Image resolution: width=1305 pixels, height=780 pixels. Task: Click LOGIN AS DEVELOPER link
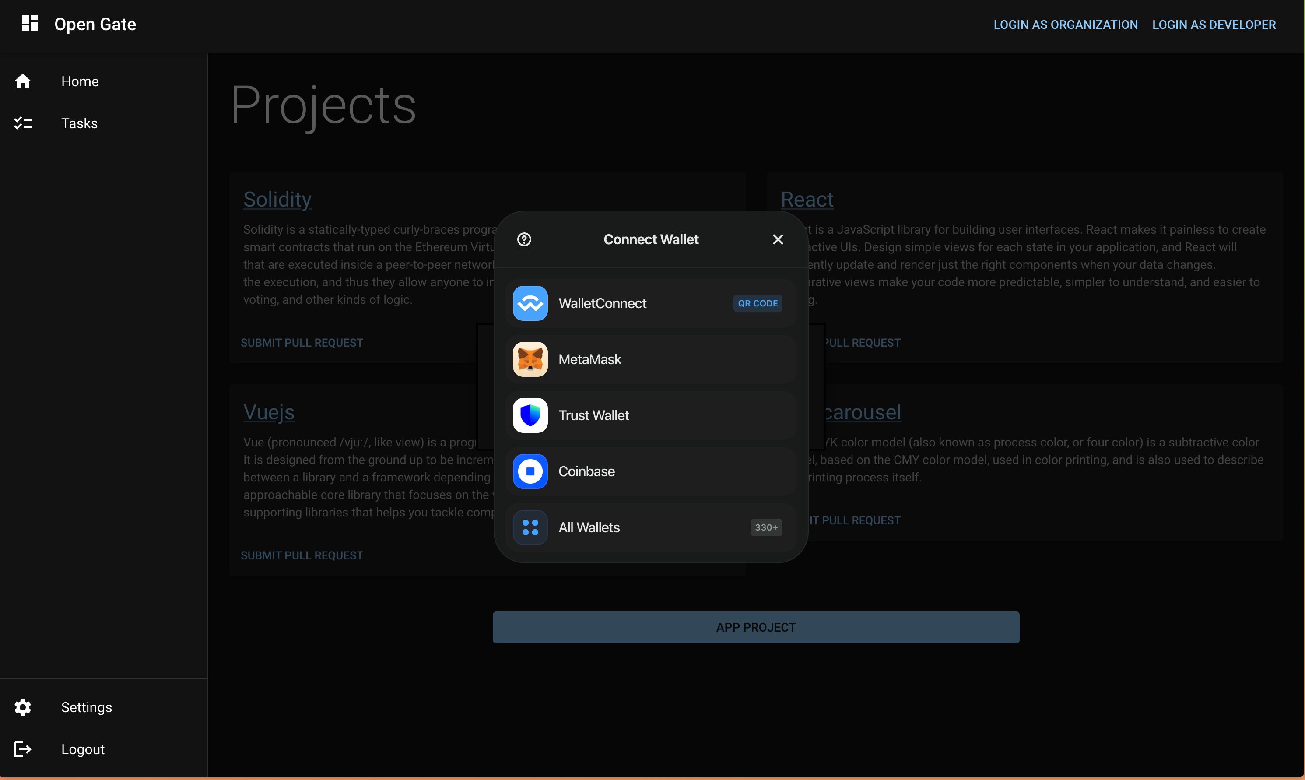coord(1214,25)
